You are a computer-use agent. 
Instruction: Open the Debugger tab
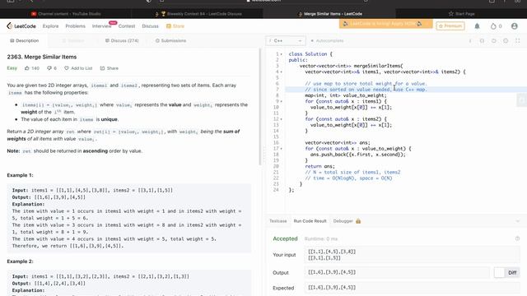click(343, 221)
